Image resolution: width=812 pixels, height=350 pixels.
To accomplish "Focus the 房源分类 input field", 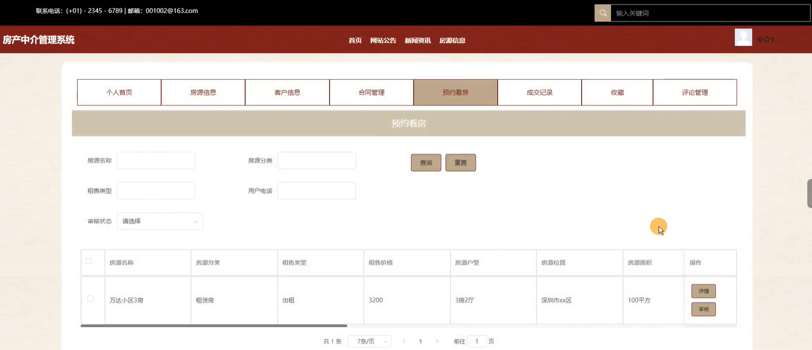I will click(316, 161).
